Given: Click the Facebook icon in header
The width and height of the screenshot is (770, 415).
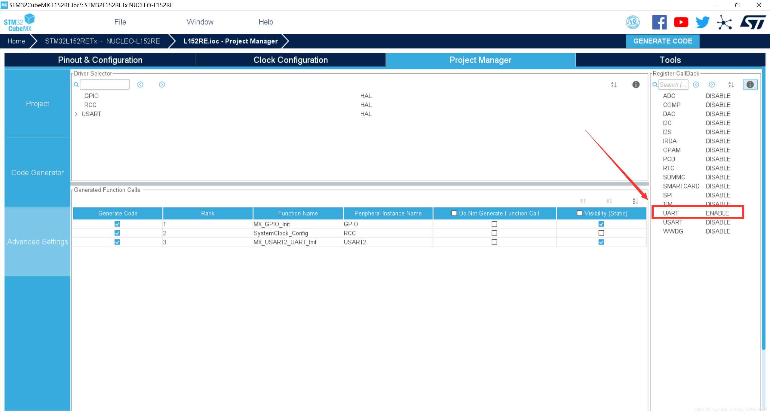Looking at the screenshot, I should point(659,22).
